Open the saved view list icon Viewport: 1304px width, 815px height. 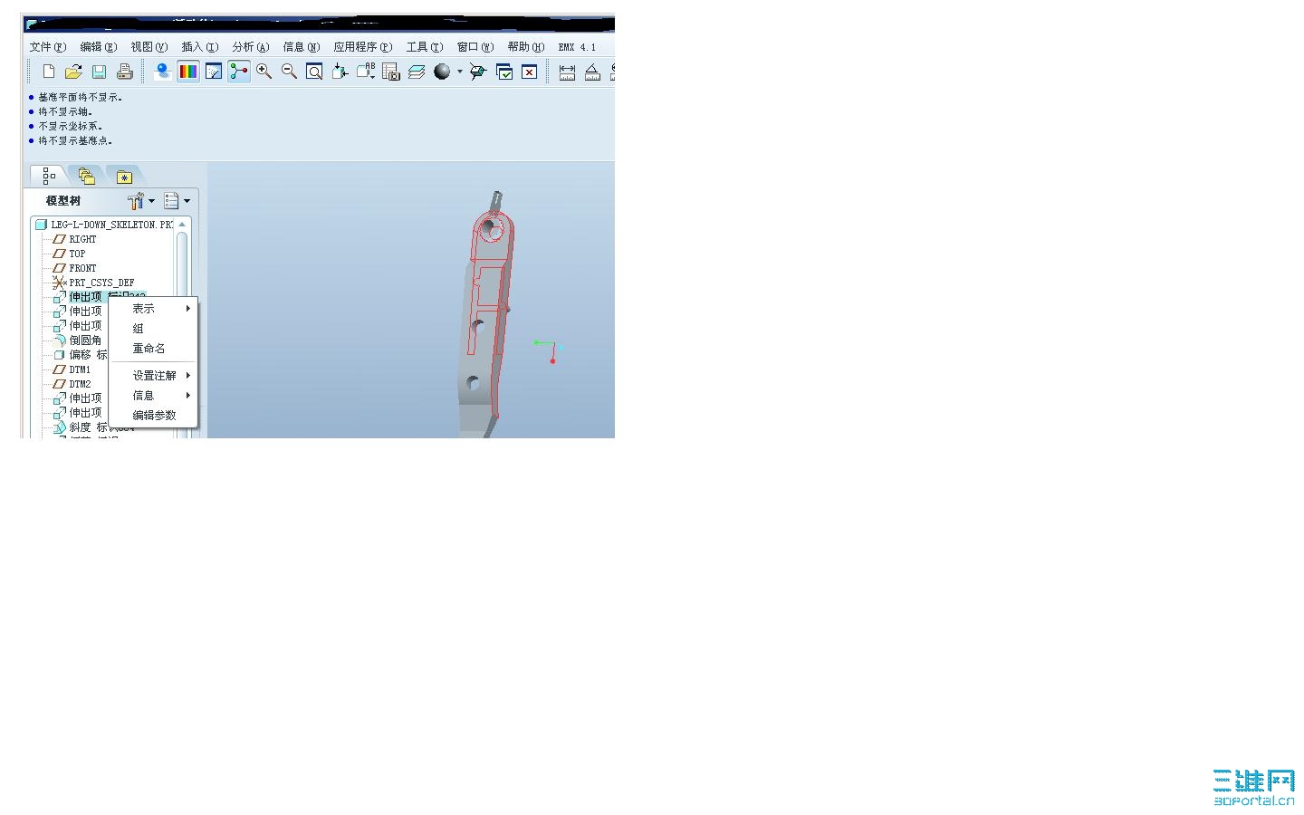[366, 72]
